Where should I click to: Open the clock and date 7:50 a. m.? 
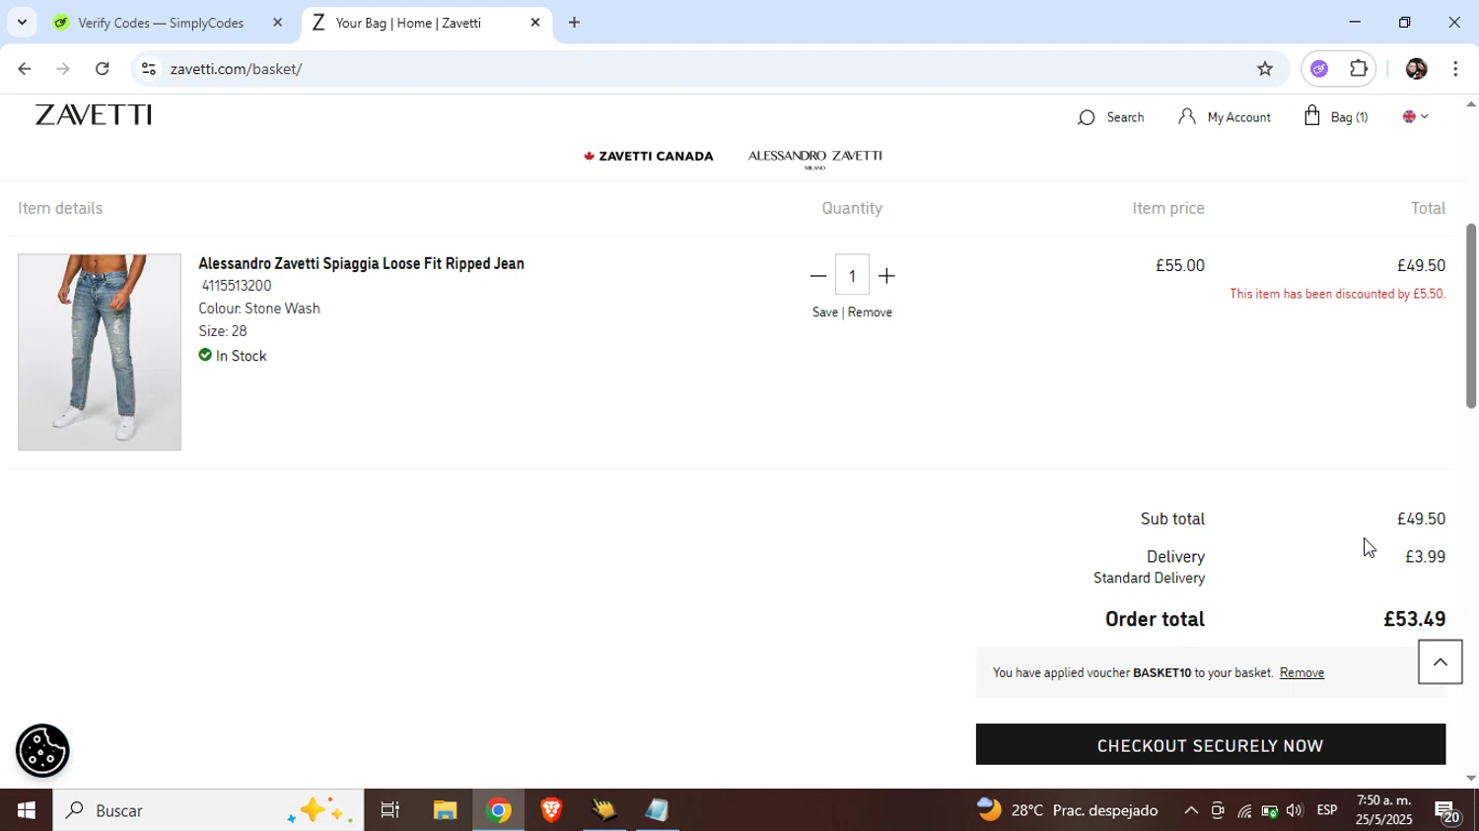click(x=1383, y=810)
